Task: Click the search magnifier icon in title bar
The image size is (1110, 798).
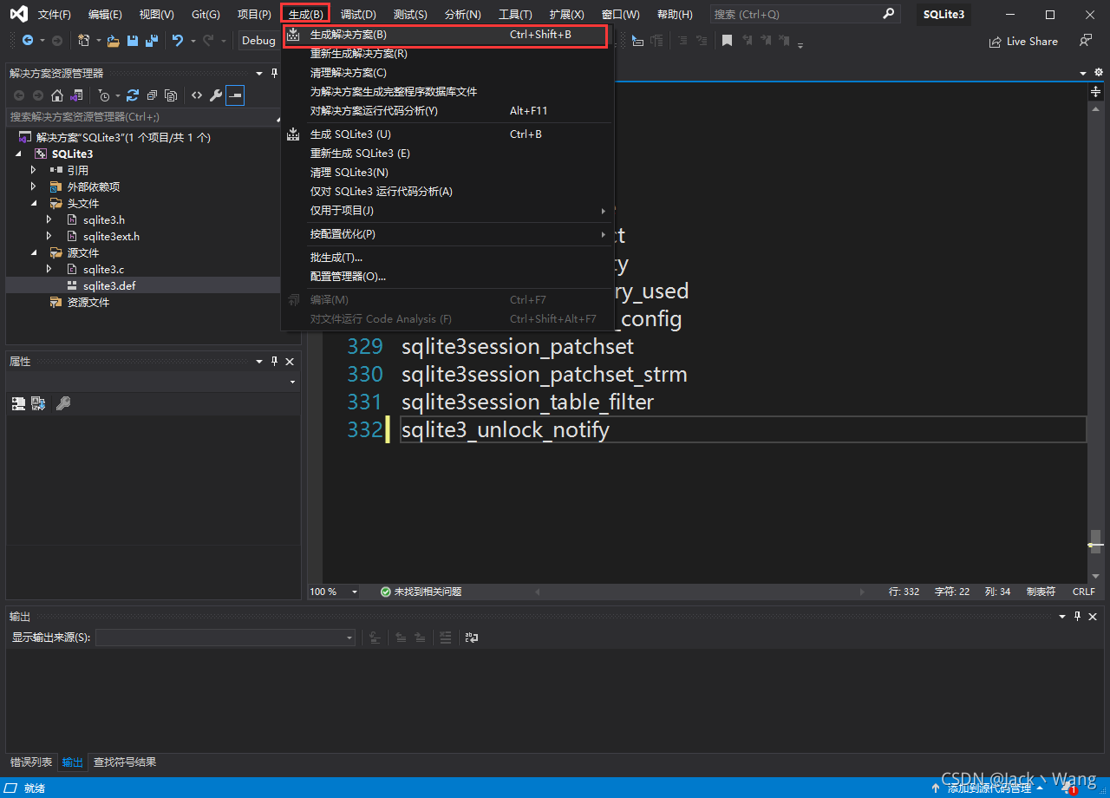Action: coord(888,14)
